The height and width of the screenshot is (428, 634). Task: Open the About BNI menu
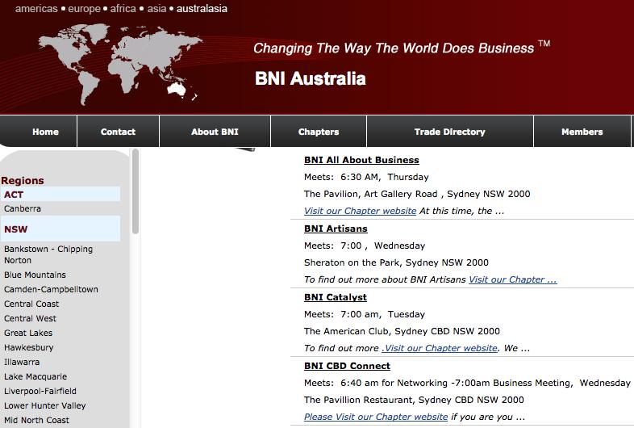(215, 132)
